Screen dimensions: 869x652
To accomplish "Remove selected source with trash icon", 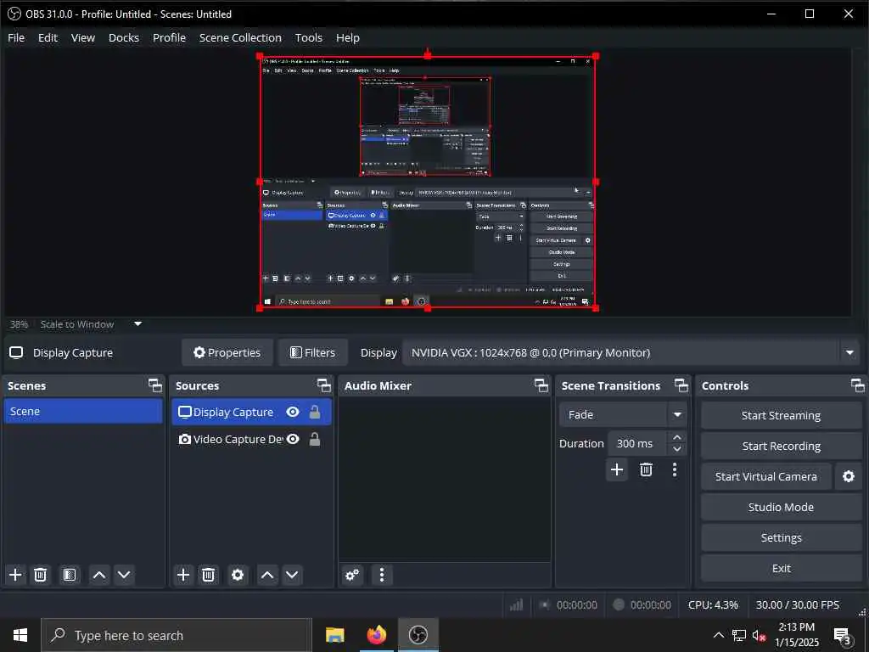I will pos(209,575).
